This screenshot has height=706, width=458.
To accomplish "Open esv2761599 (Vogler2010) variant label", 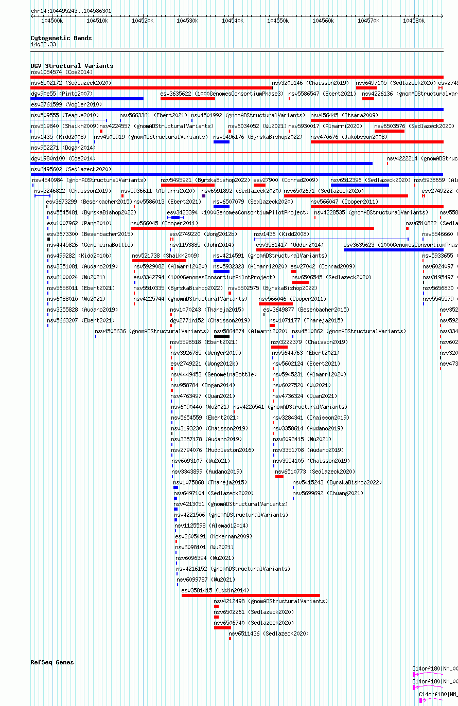I will point(66,104).
